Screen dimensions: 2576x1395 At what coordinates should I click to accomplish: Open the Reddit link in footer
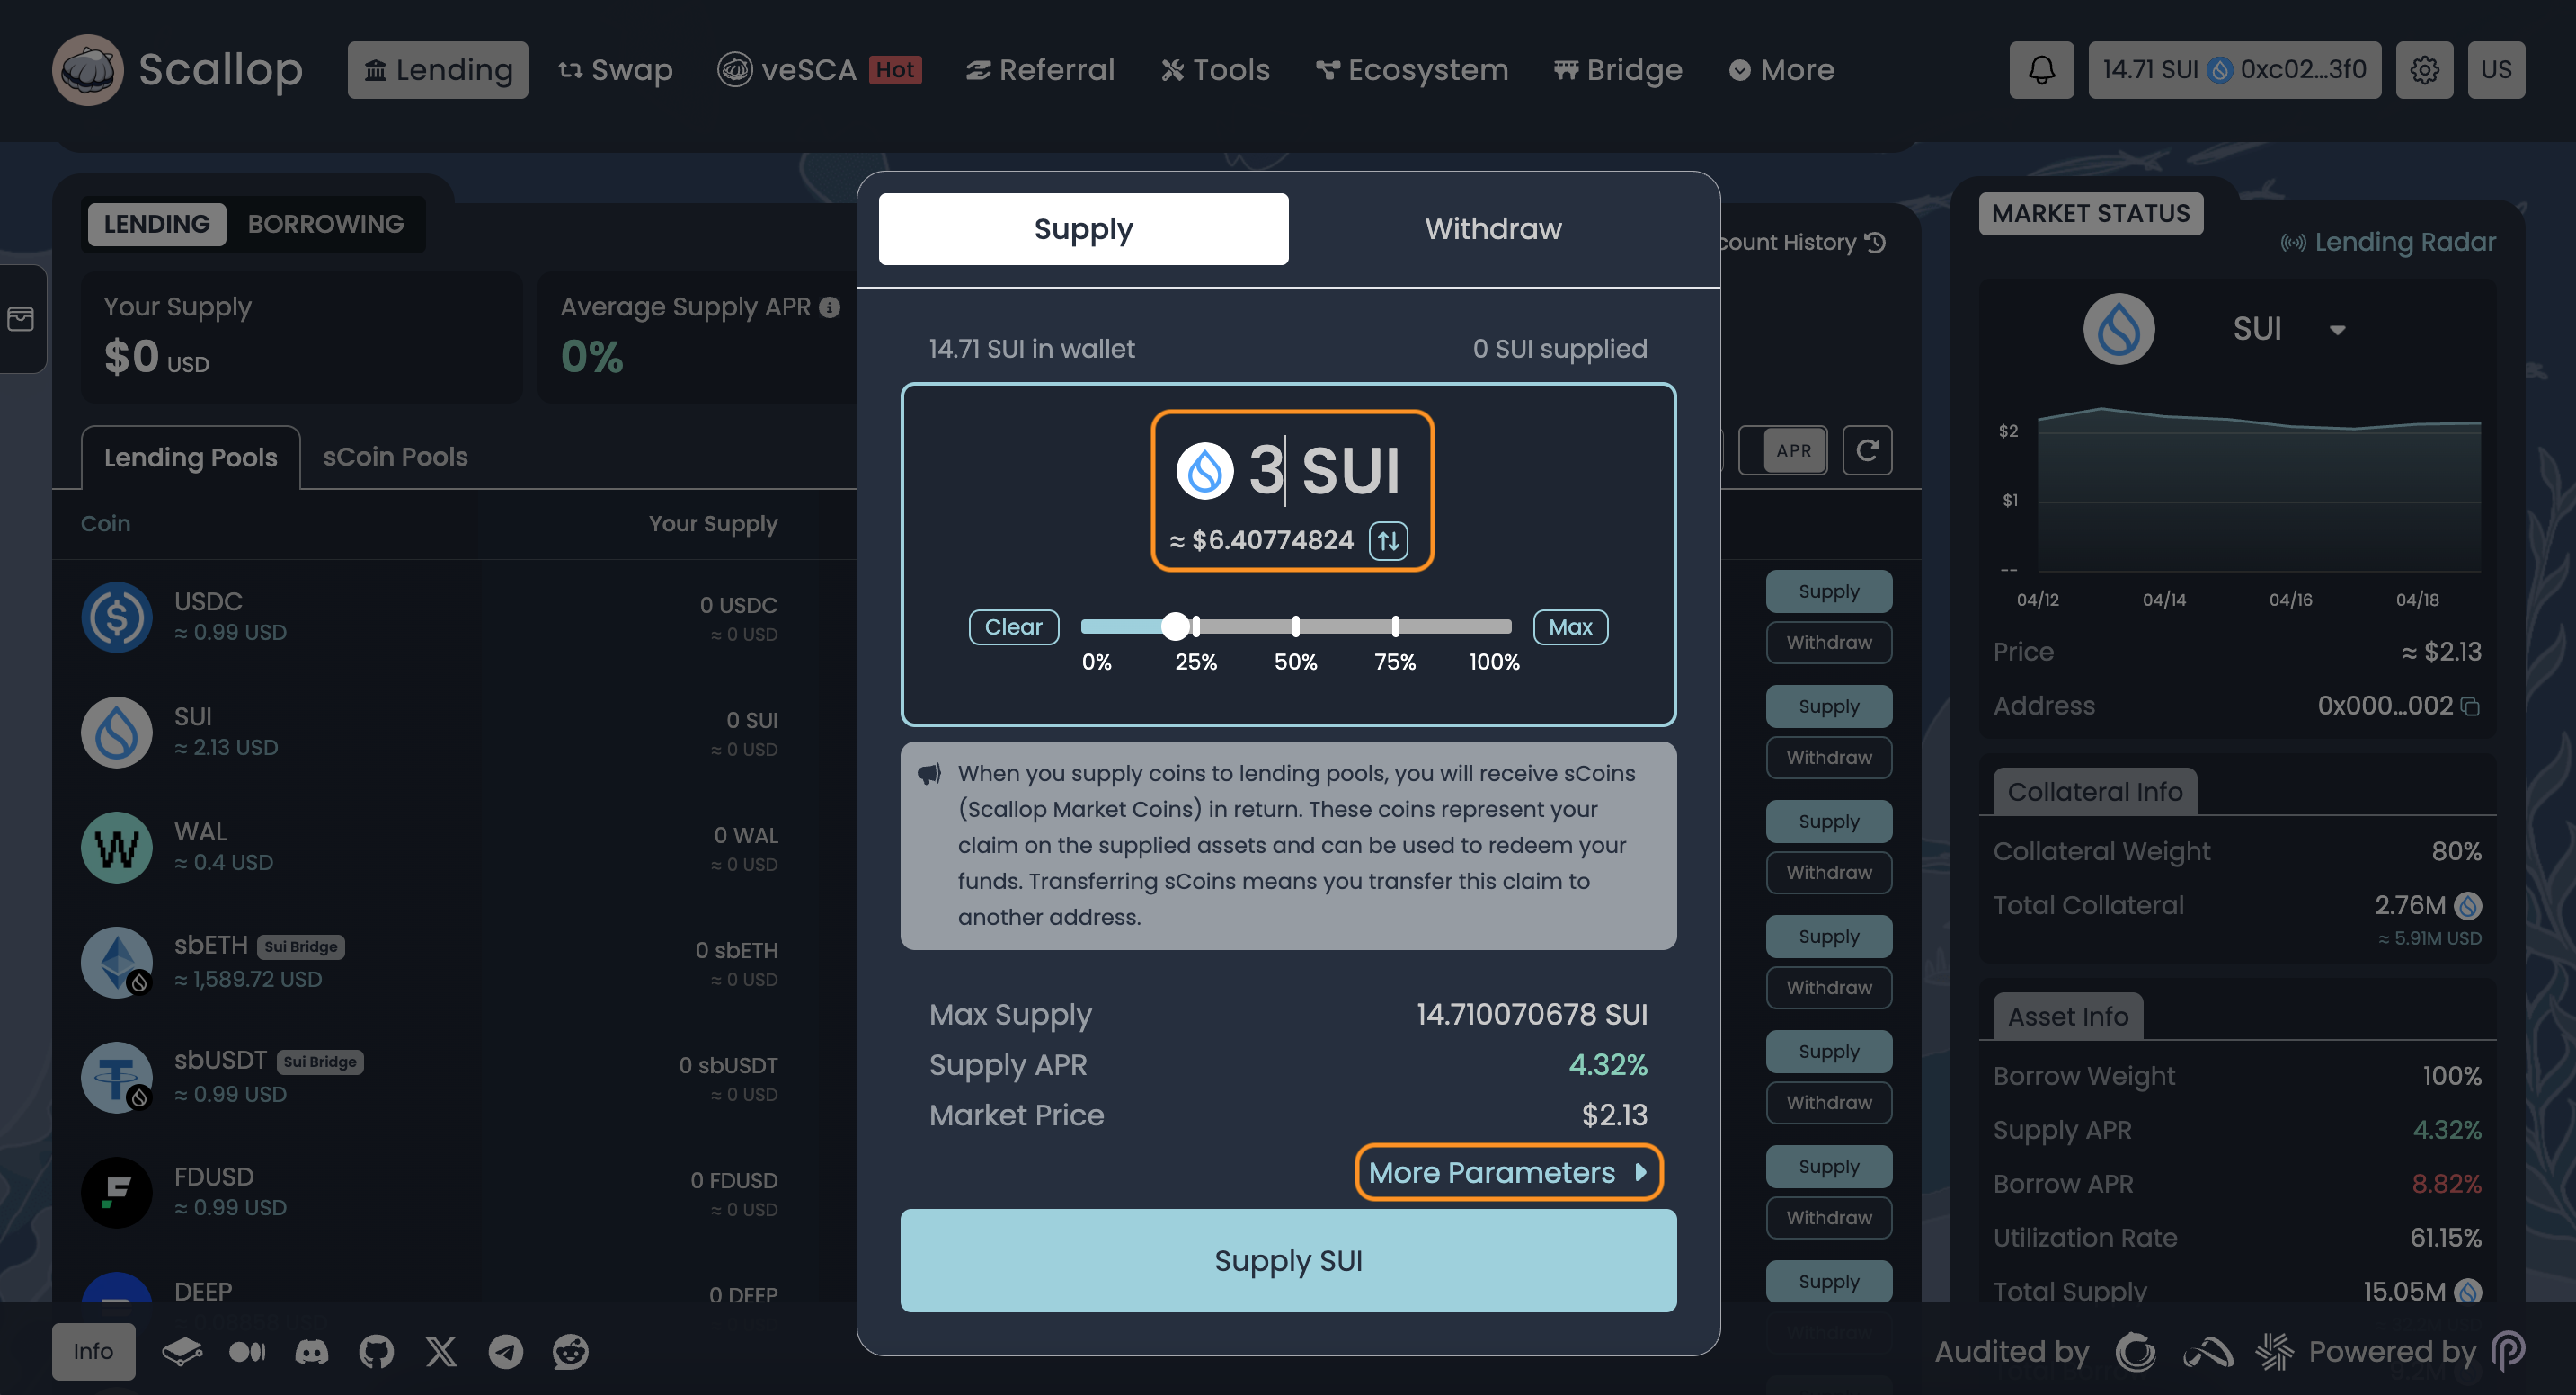pyautogui.click(x=571, y=1352)
